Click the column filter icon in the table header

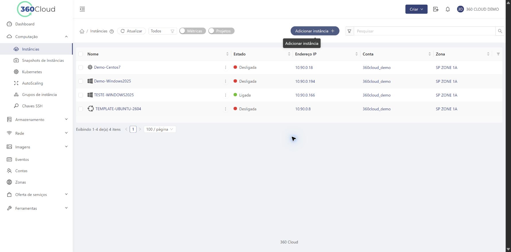498,54
